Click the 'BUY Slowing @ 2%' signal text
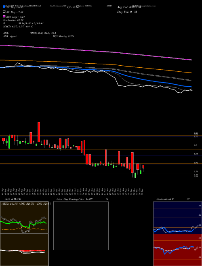This screenshot has height=266, width=202. tap(63, 36)
